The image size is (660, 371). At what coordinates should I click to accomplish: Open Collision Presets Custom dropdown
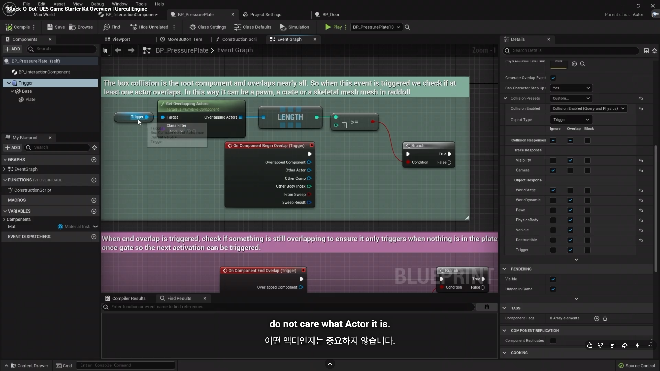point(571,98)
